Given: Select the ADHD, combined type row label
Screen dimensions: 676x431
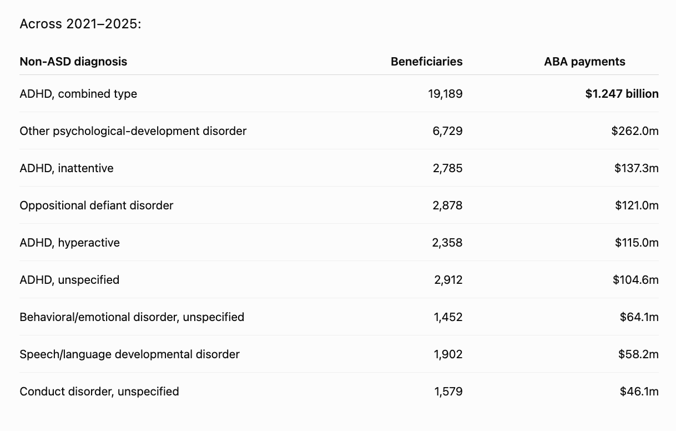Looking at the screenshot, I should 78,94.
